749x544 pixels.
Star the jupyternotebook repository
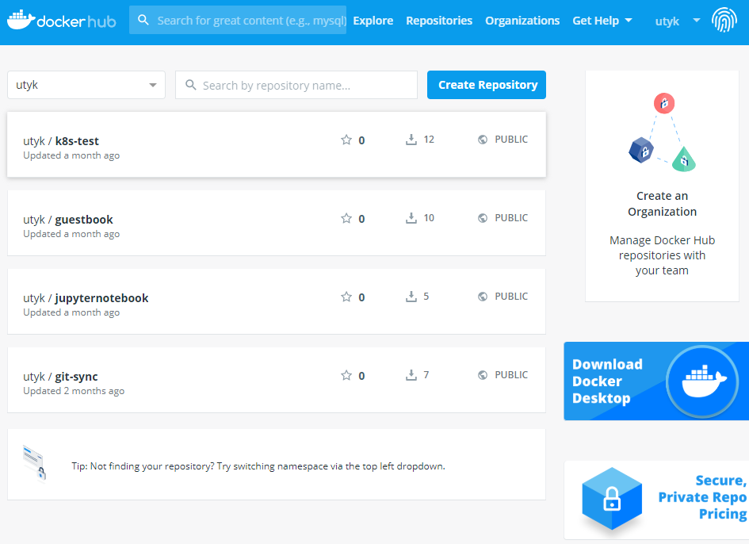pos(346,297)
